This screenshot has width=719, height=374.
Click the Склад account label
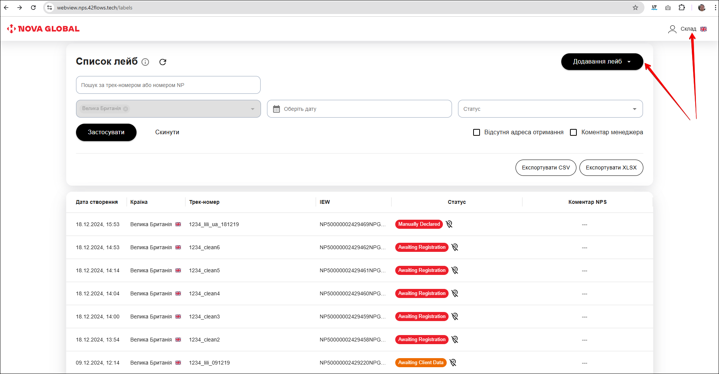(688, 29)
